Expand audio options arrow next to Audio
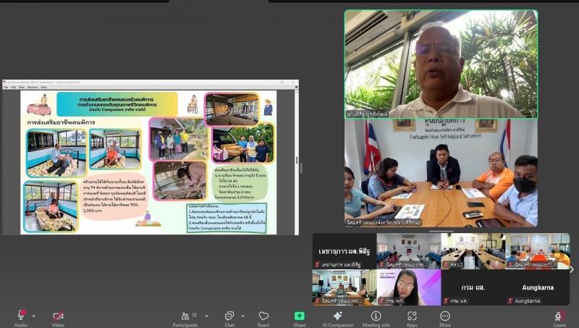This screenshot has height=328, width=579. click(34, 316)
